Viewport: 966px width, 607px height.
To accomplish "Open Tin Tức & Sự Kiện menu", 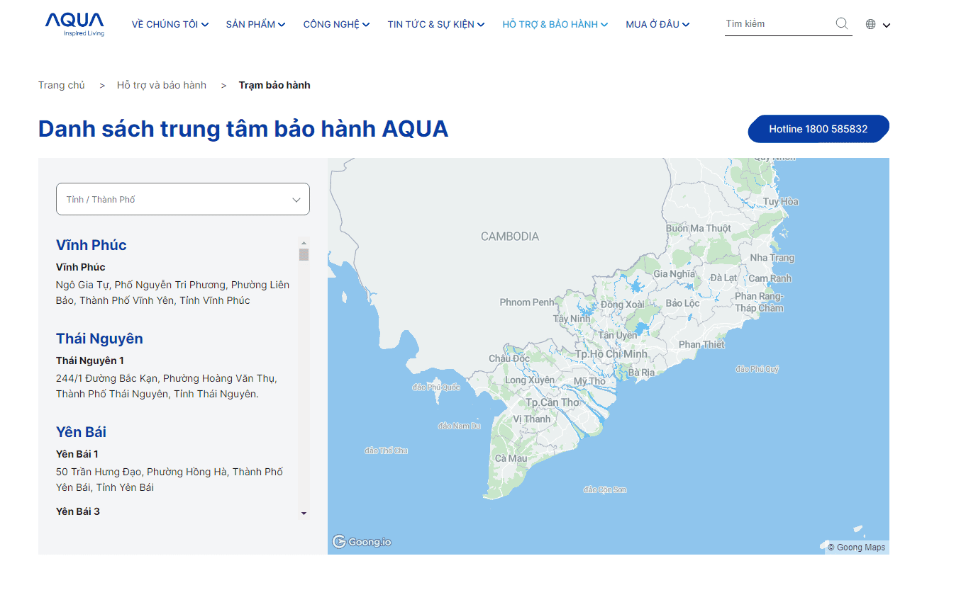I will pos(435,24).
